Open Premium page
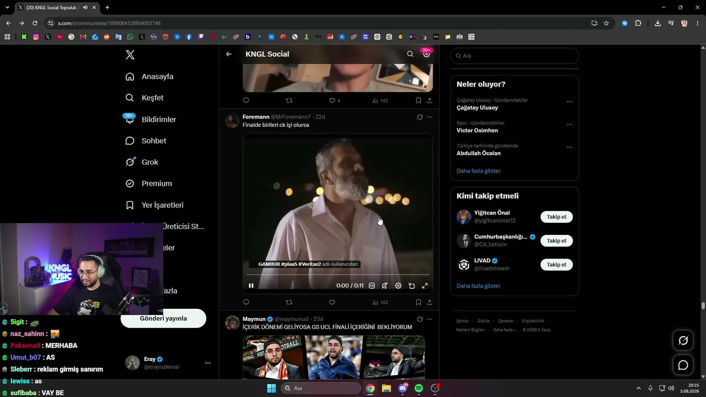The width and height of the screenshot is (706, 397). click(x=149, y=184)
